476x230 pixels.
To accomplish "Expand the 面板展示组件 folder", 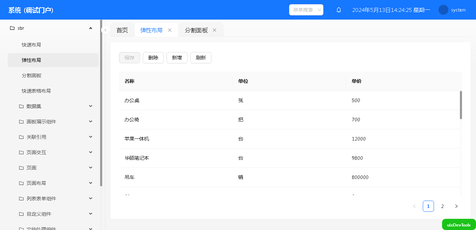I will [91, 122].
